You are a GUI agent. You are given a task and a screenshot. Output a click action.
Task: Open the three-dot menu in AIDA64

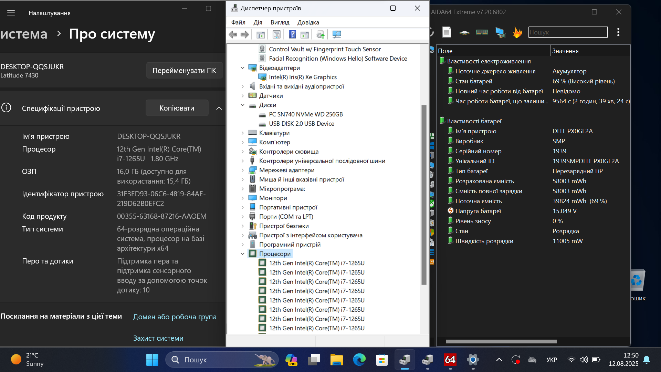pyautogui.click(x=618, y=32)
